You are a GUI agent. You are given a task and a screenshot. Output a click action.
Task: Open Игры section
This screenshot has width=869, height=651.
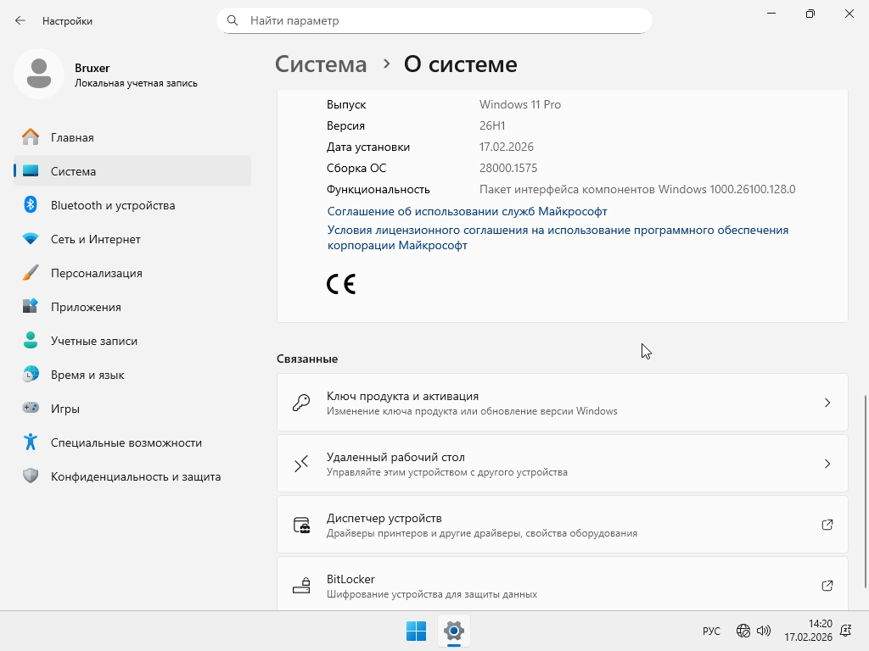[x=132, y=408]
